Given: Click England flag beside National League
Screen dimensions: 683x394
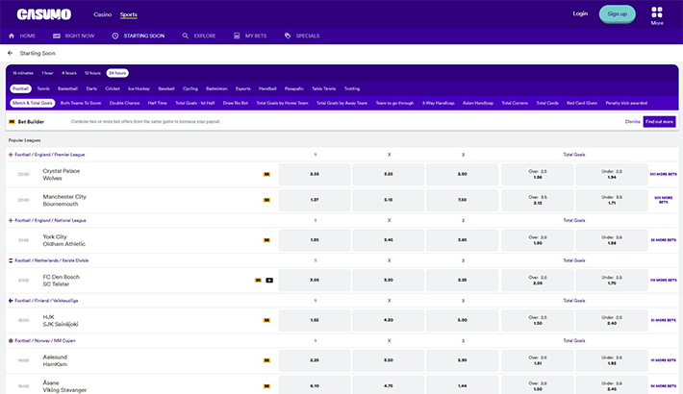Looking at the screenshot, I should click(11, 220).
